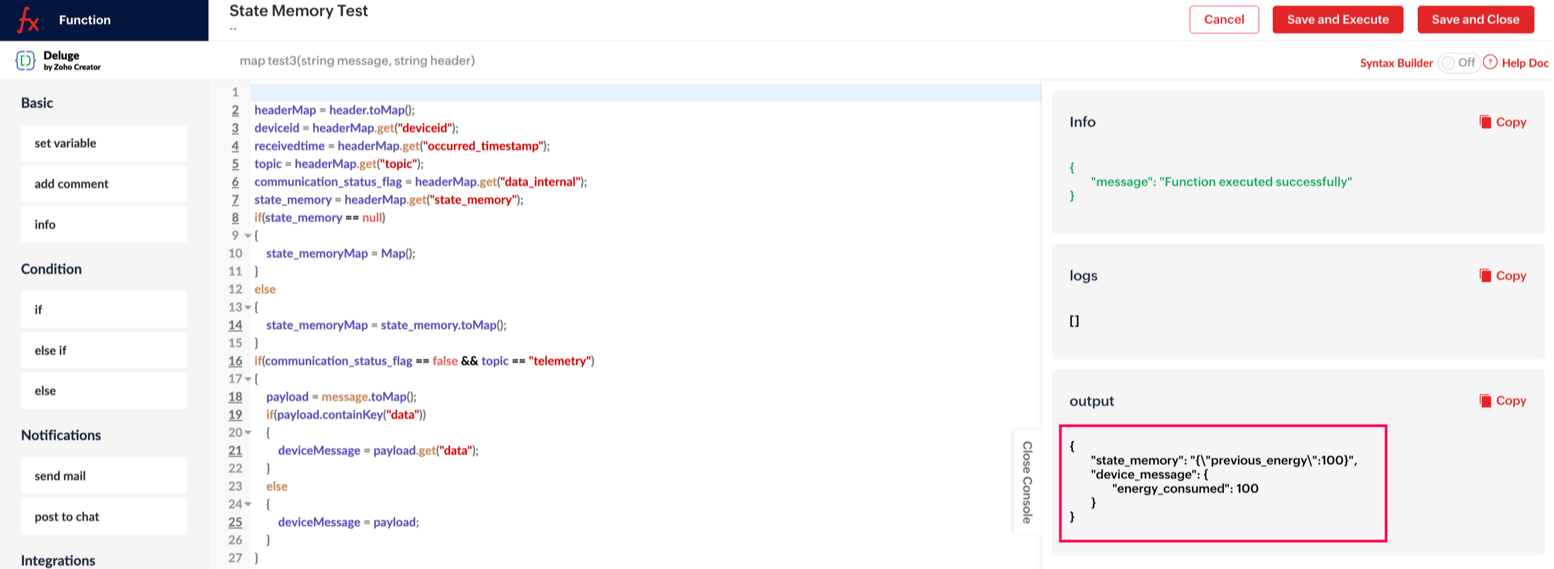Click the Function executed successfully message

point(1222,182)
